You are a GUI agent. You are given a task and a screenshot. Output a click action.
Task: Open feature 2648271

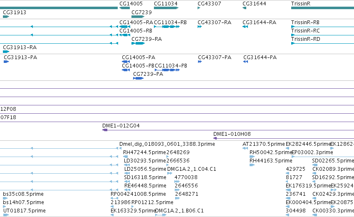(x=178, y=198)
